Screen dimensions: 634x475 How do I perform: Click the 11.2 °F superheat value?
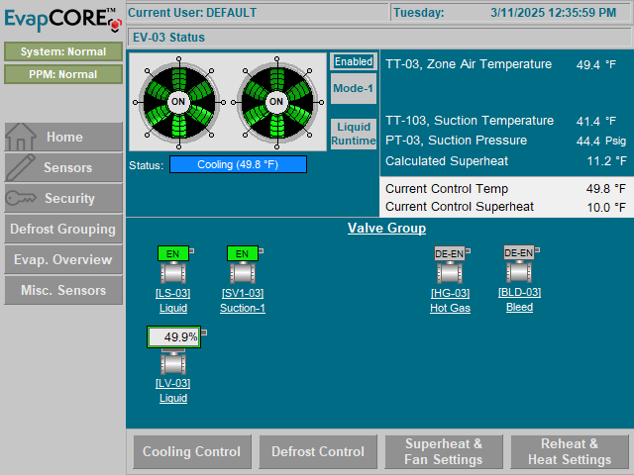(606, 161)
